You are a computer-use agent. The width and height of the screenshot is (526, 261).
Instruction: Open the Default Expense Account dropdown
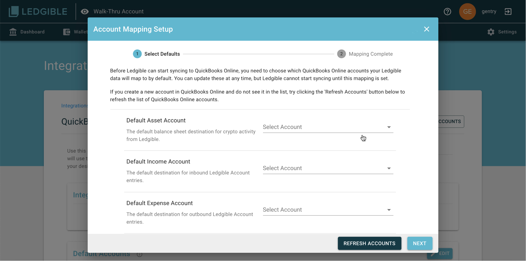pos(328,210)
